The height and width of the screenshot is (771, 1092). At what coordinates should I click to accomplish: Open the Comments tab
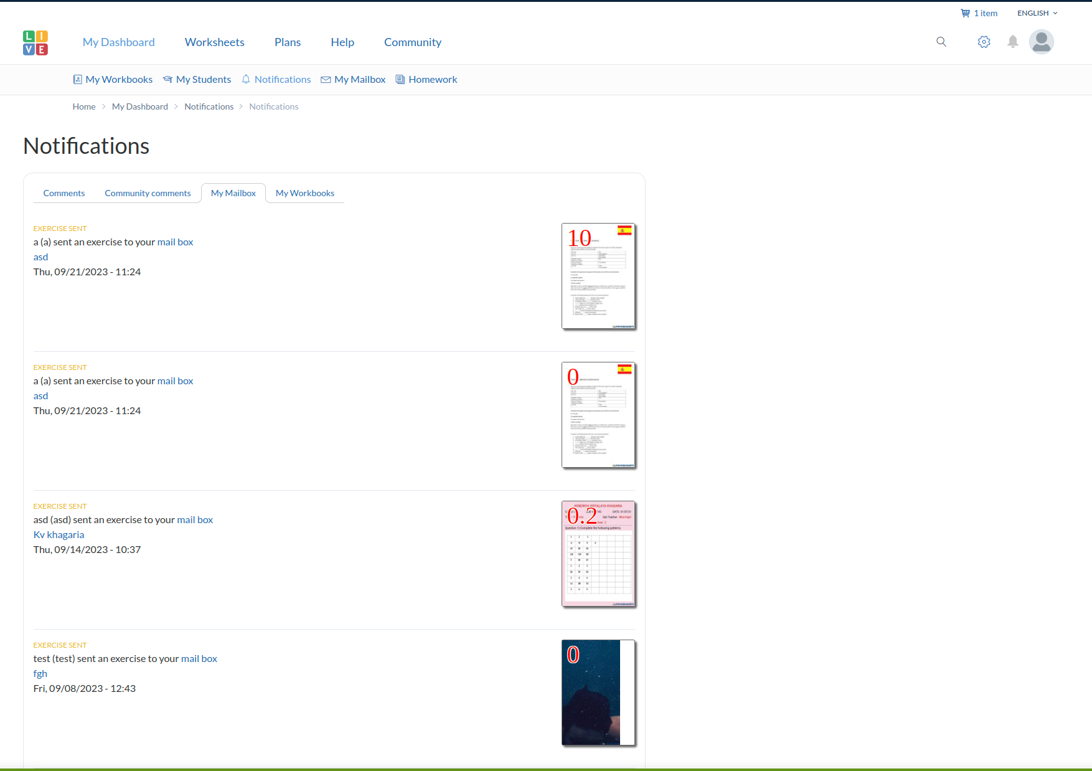[64, 193]
